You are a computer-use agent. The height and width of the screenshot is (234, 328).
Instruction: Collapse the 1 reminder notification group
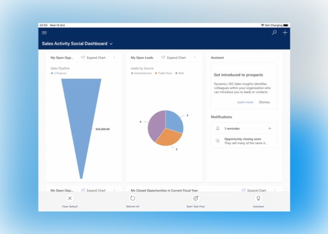tap(270, 128)
